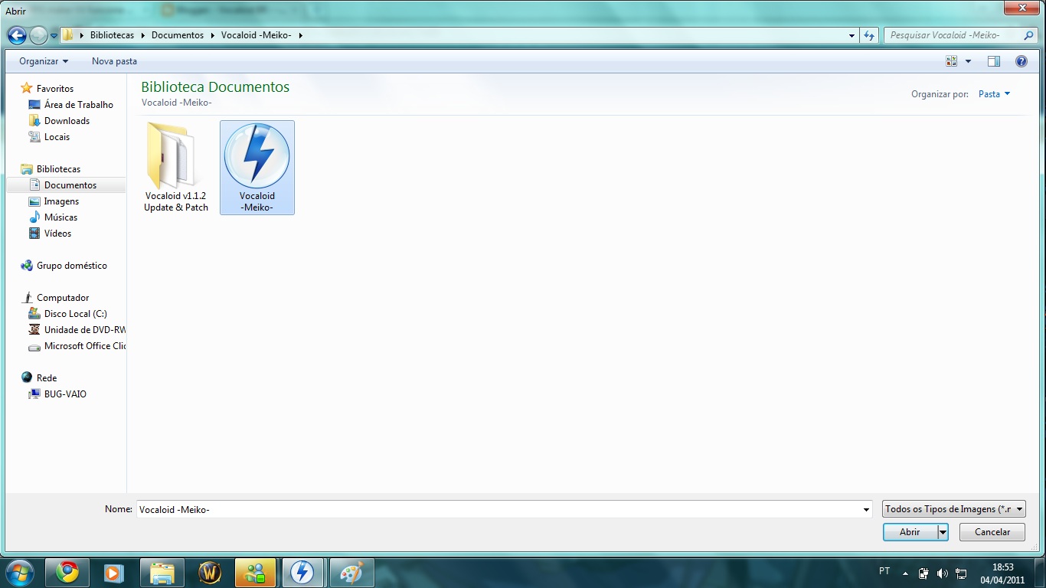Select Favoritos in navigation pane

click(55, 89)
